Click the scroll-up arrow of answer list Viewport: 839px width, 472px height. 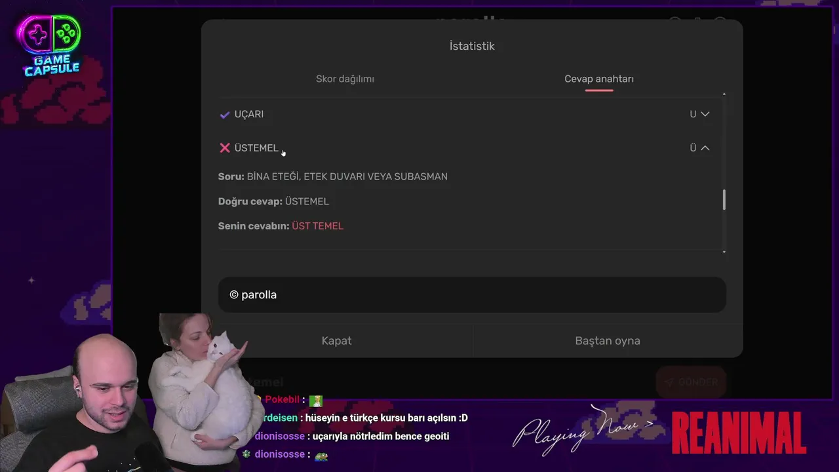pyautogui.click(x=724, y=95)
